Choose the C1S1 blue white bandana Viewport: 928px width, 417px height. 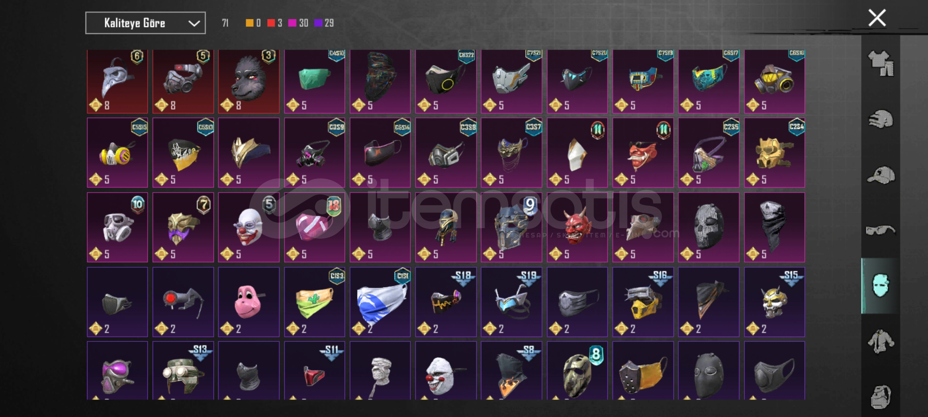click(380, 302)
